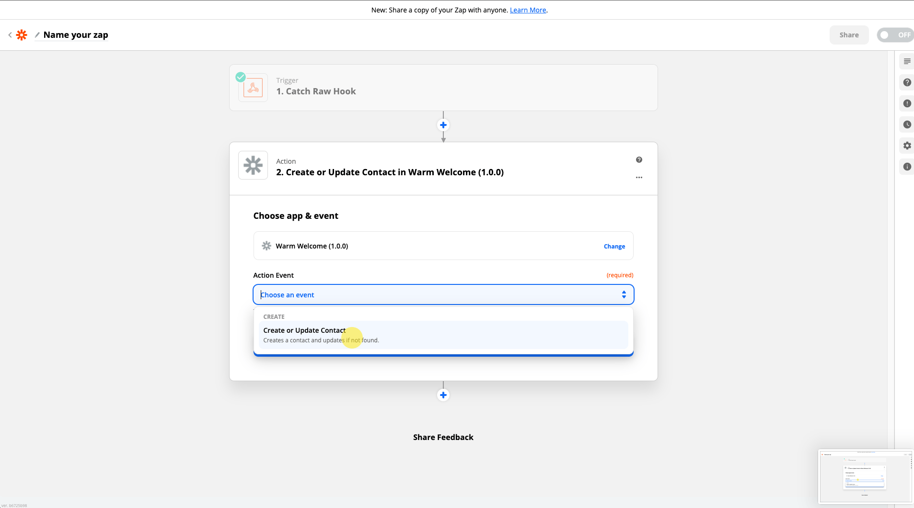Open the info details icon in sidebar
Viewport: 914px width, 508px height.
pos(907,167)
